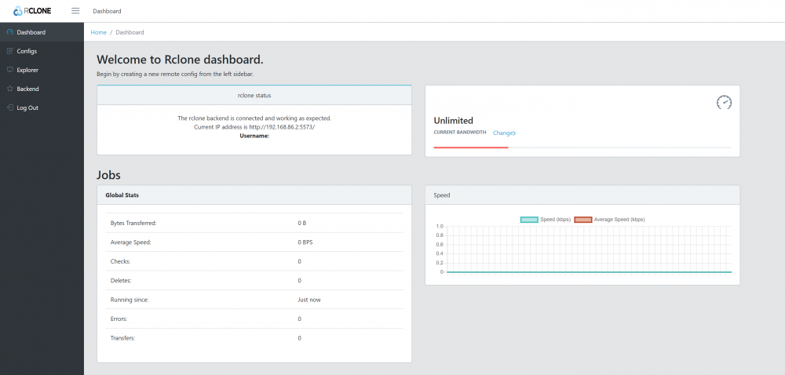Click the teal speed line in chart

(x=590, y=272)
